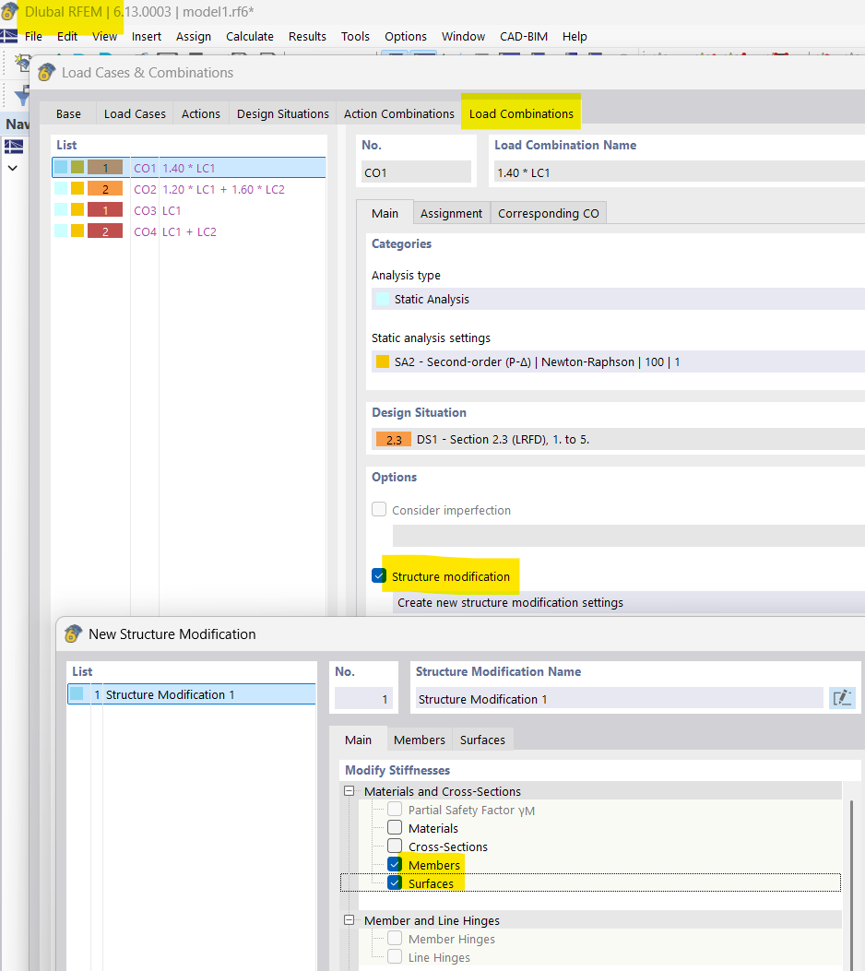Click the funnel filter icon in the left toolbar
865x971 pixels.
coord(23,96)
